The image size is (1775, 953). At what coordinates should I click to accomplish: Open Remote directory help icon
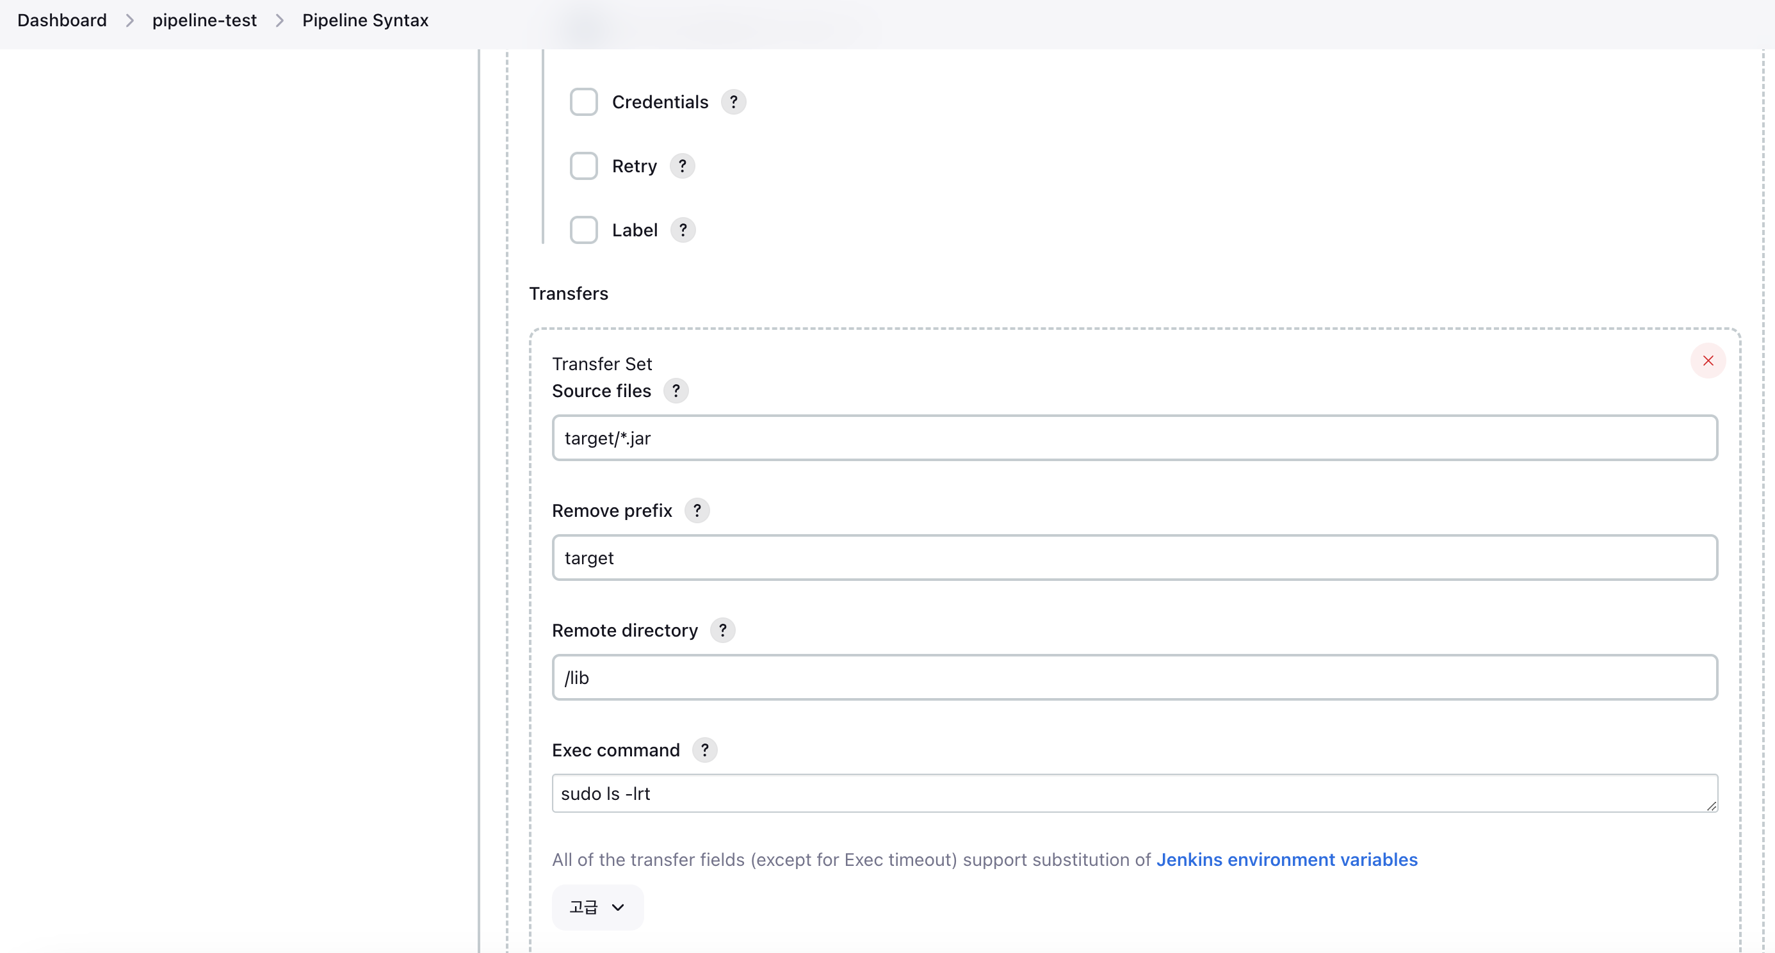pos(722,630)
